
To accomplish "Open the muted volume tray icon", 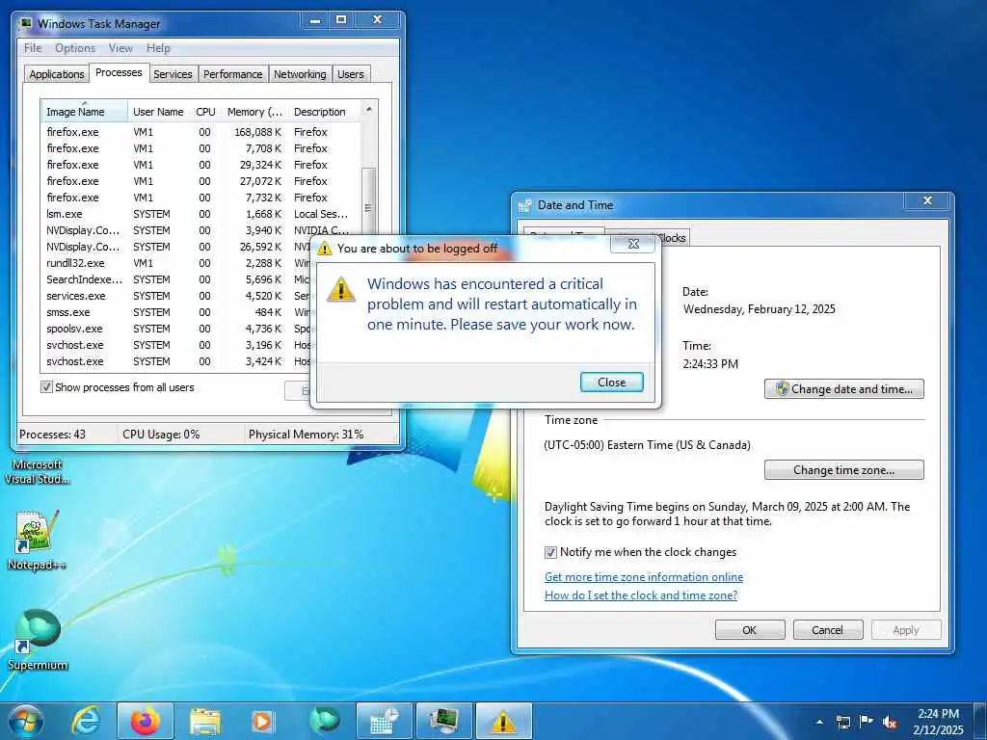I will (x=890, y=722).
